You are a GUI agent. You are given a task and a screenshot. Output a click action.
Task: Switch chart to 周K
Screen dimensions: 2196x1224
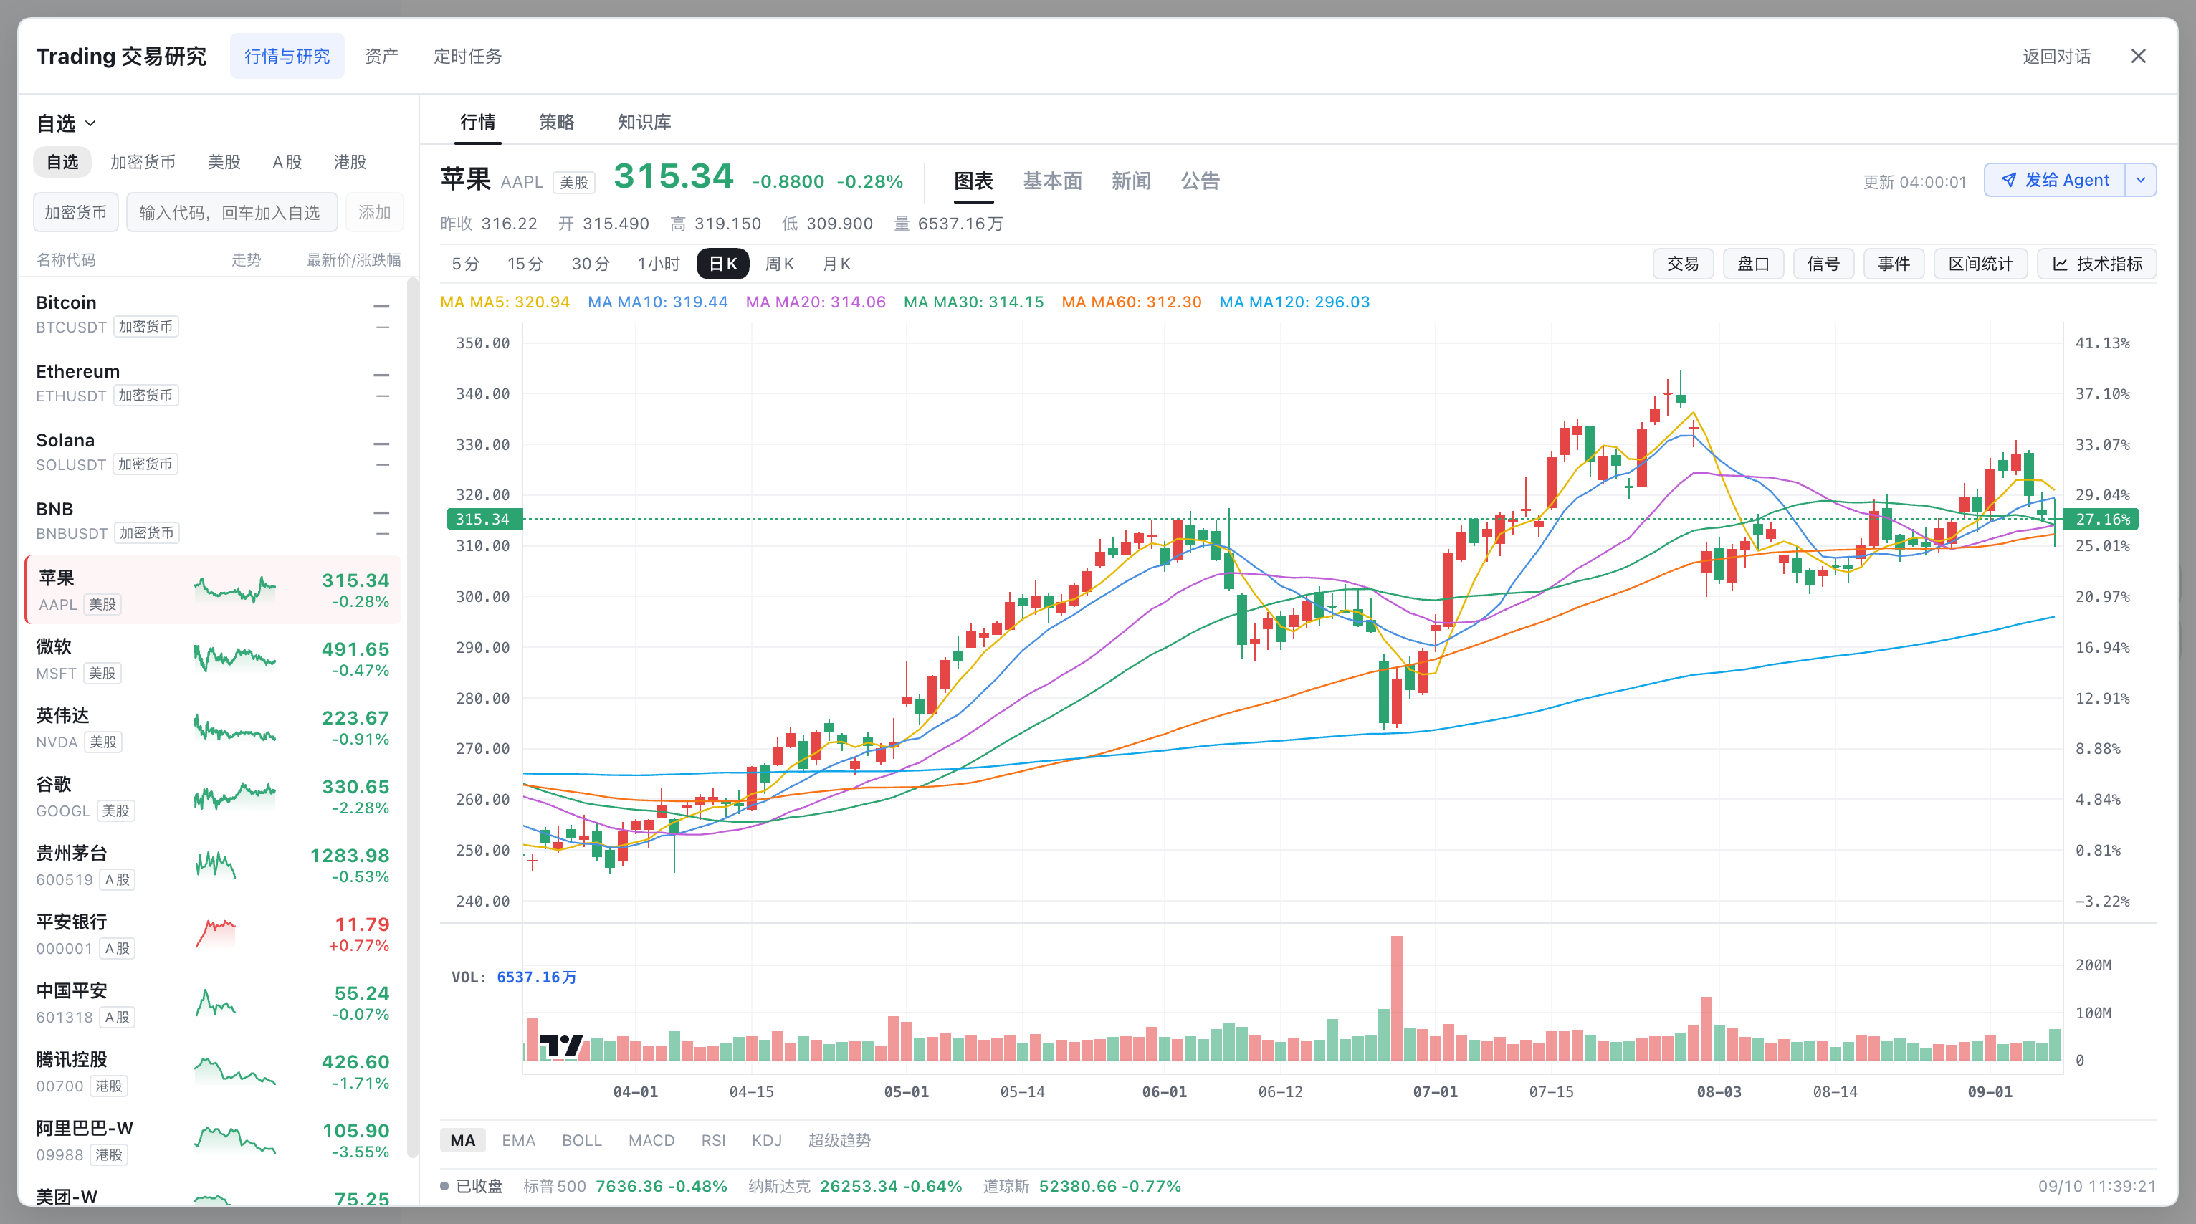click(779, 264)
